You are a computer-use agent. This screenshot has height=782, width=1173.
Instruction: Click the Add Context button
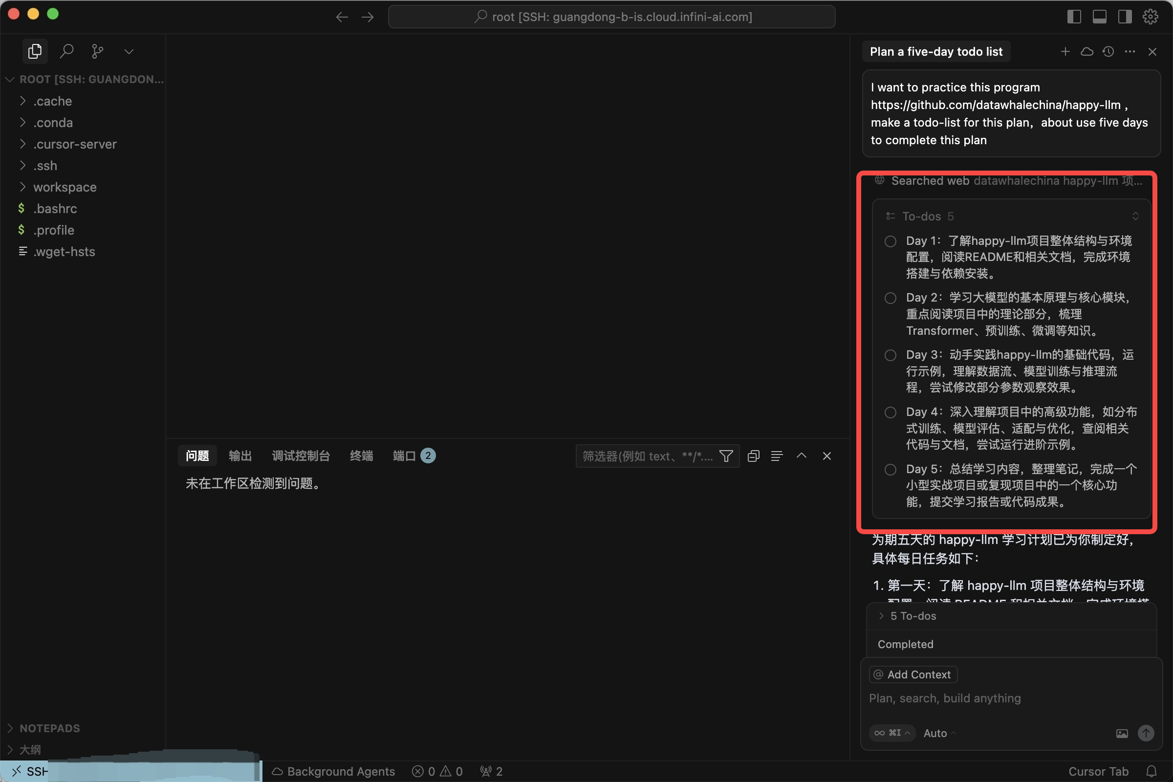(x=913, y=674)
